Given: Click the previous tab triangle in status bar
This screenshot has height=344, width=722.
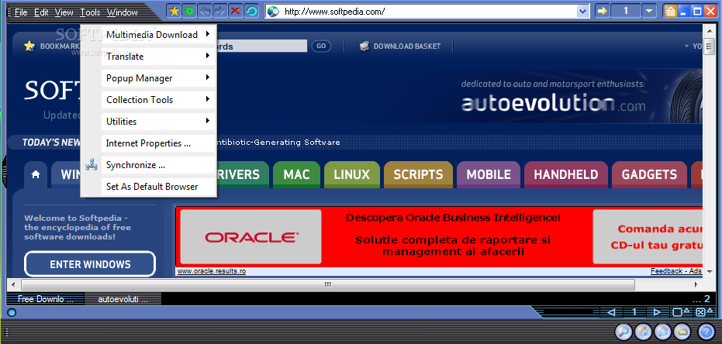Looking at the screenshot, I should click(611, 312).
